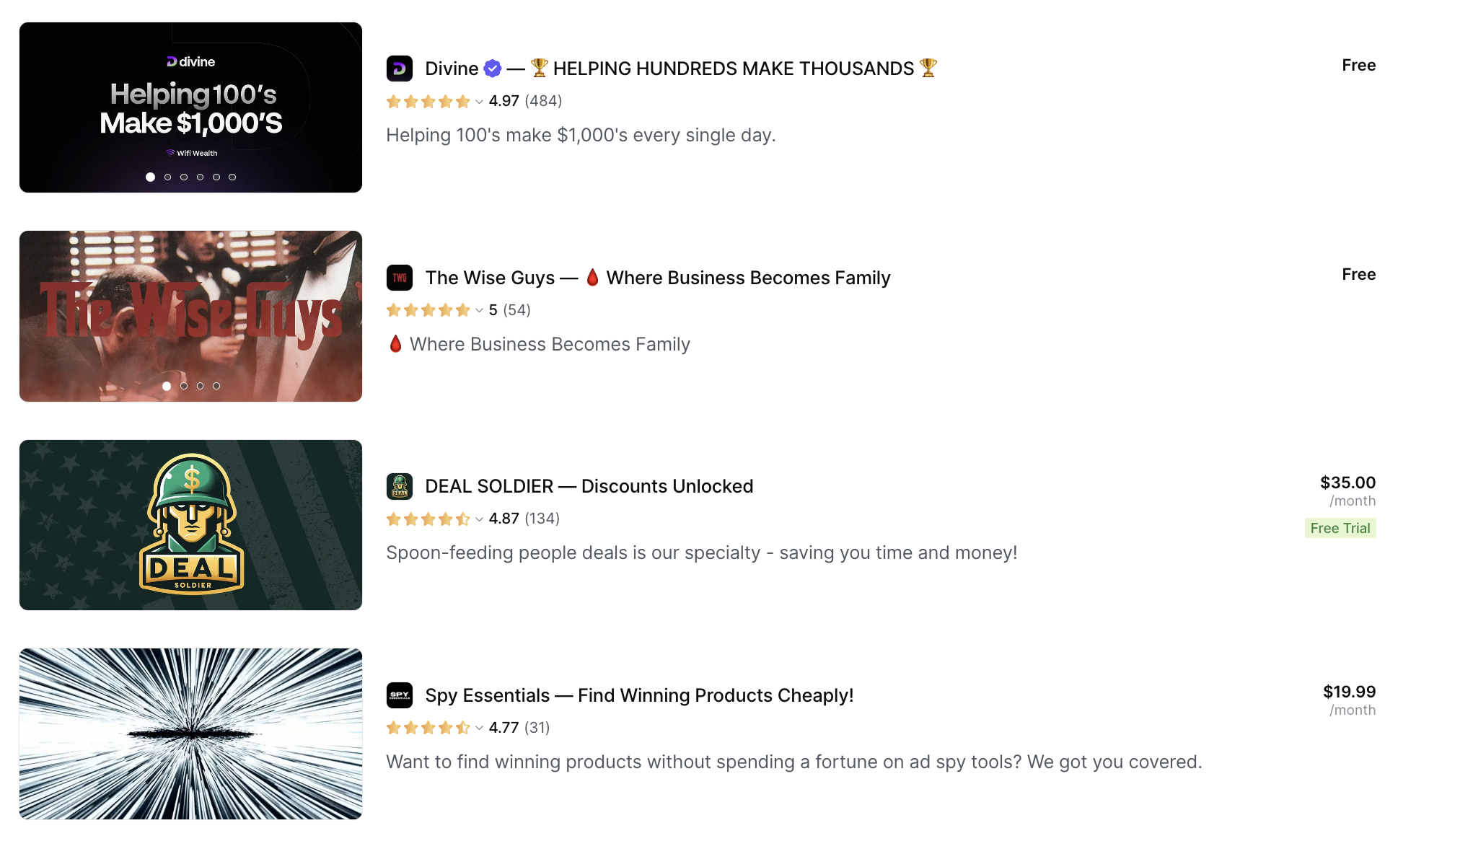Click the Free label beside The Wise Guys
This screenshot has width=1473, height=841.
(x=1358, y=274)
